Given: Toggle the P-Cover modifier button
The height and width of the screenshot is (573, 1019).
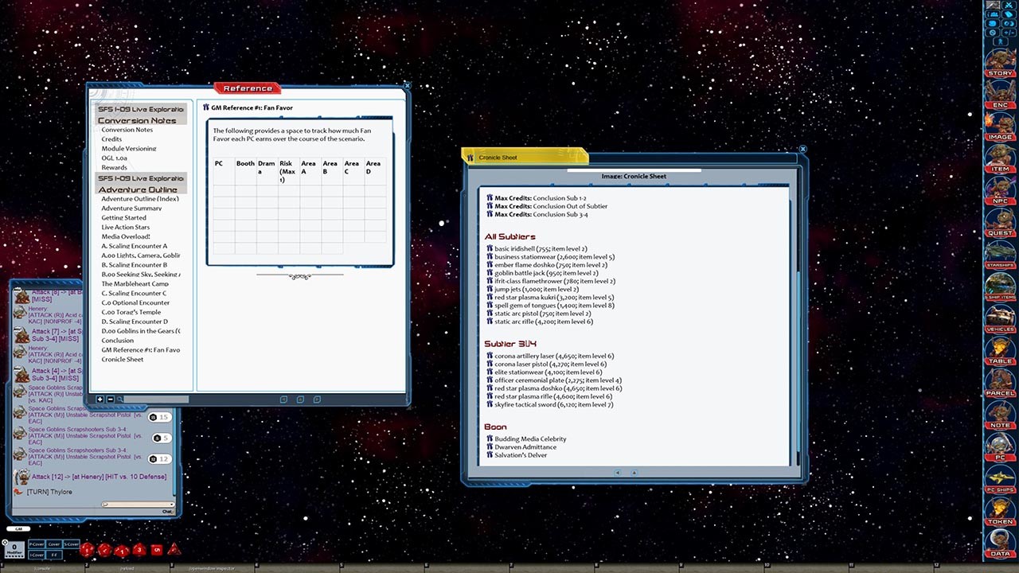Looking at the screenshot, I should pos(37,544).
